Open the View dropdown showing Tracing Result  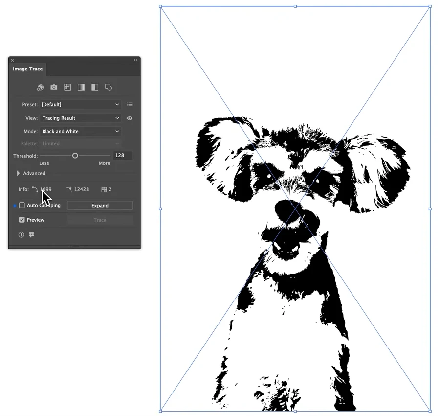tap(81, 118)
